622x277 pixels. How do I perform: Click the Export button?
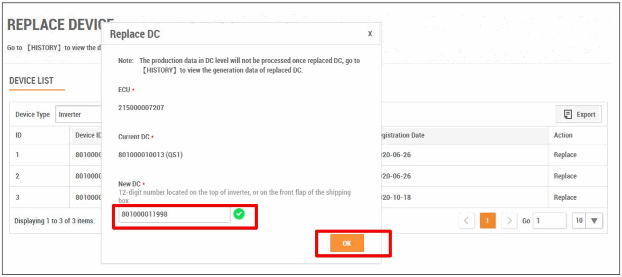[578, 114]
